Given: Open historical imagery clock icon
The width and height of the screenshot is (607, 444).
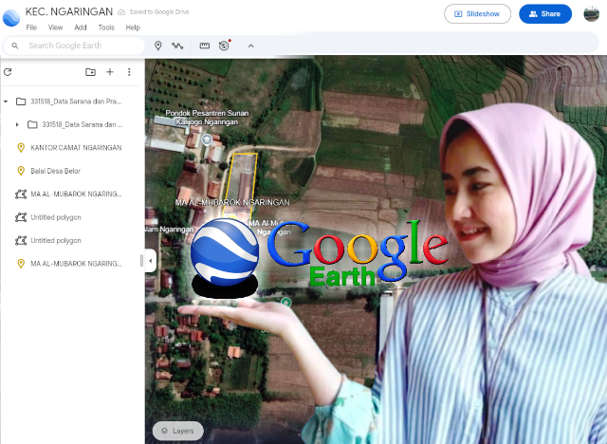Looking at the screenshot, I should click(224, 46).
